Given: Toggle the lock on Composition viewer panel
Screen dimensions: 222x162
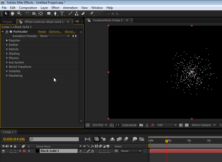Looking at the screenshot, I should click(89, 20).
